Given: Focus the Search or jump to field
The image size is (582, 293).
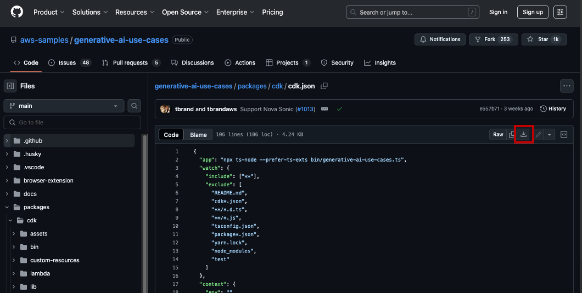Looking at the screenshot, I should pos(412,12).
